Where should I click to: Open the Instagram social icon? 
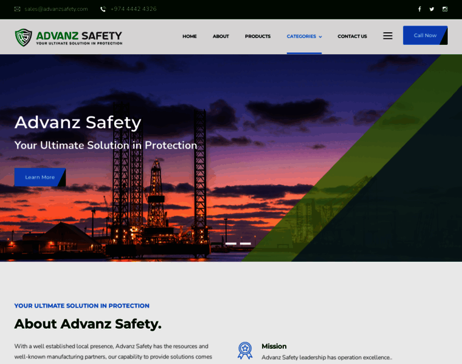445,9
